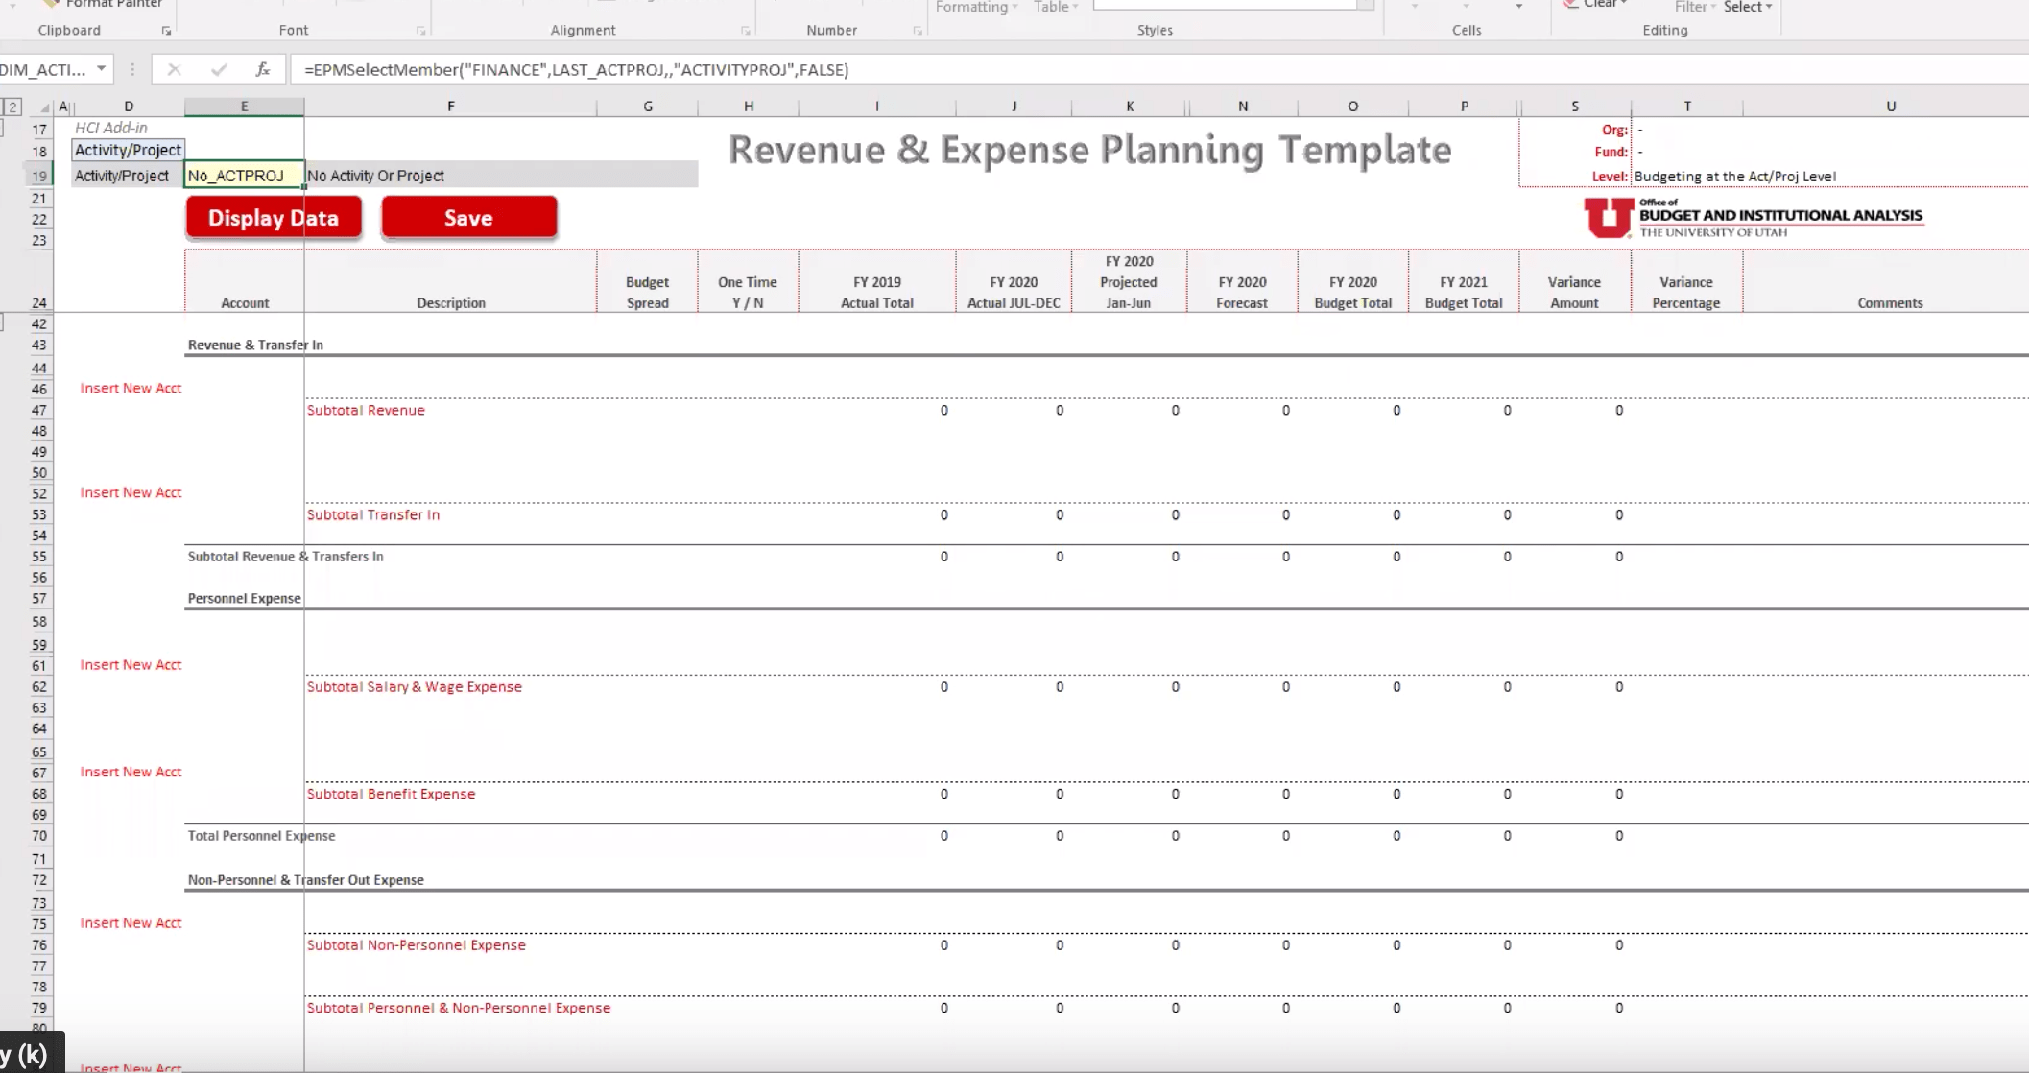This screenshot has width=2029, height=1073.
Task: Click 'Revenue & Transfer In' section heading
Action: [x=255, y=345]
